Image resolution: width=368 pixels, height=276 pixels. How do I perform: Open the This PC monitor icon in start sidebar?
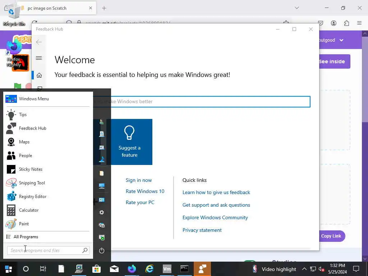coord(102,186)
